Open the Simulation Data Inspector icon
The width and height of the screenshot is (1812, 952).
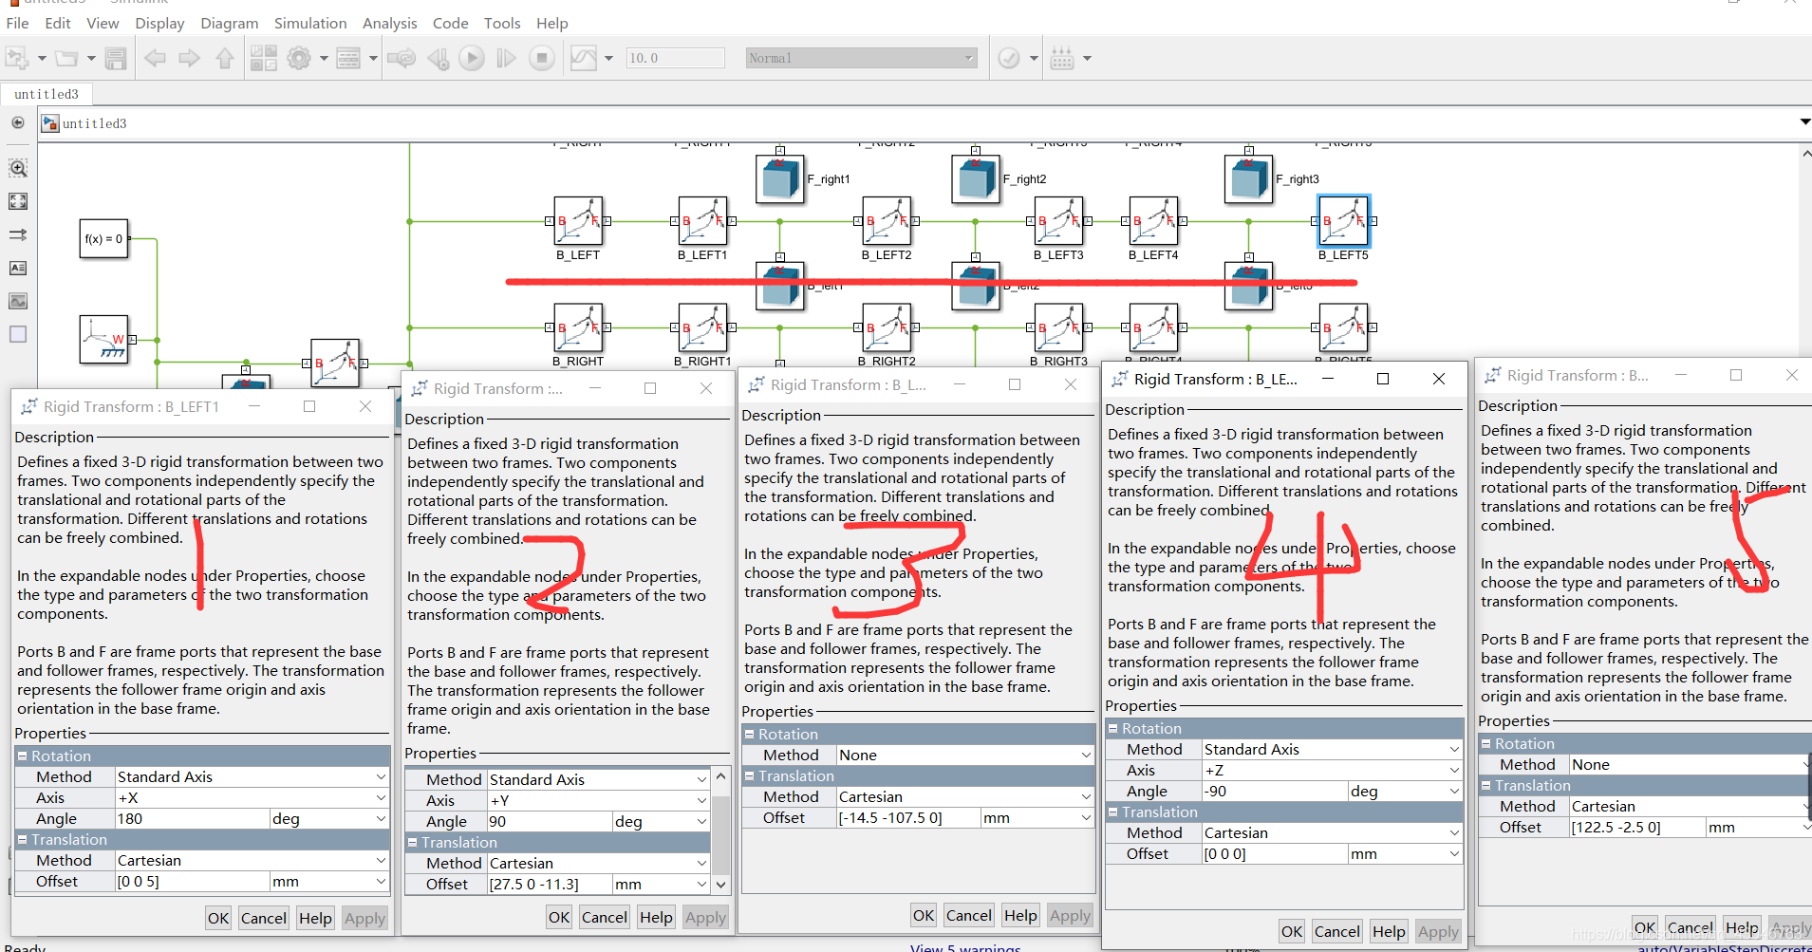click(584, 58)
